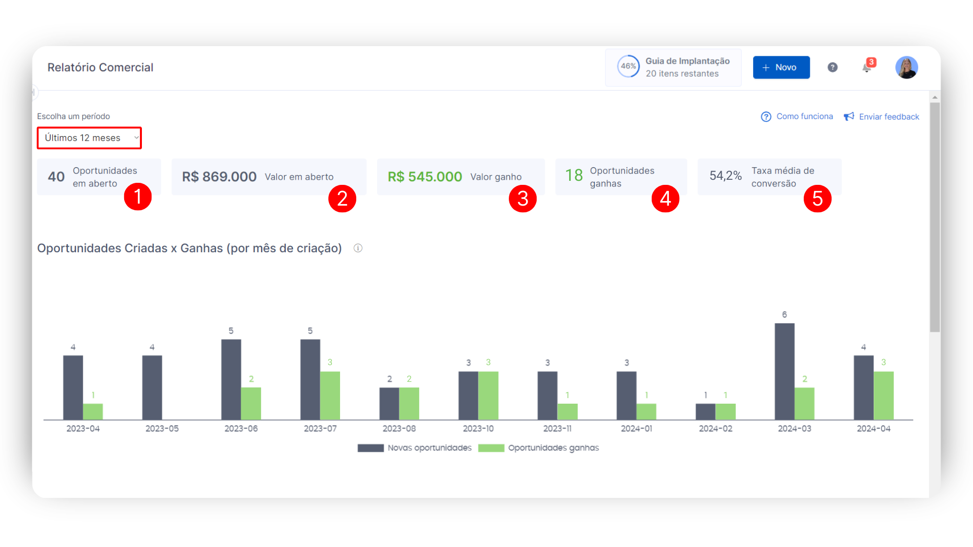
Task: Click the megaphone feedback icon
Action: coord(849,116)
